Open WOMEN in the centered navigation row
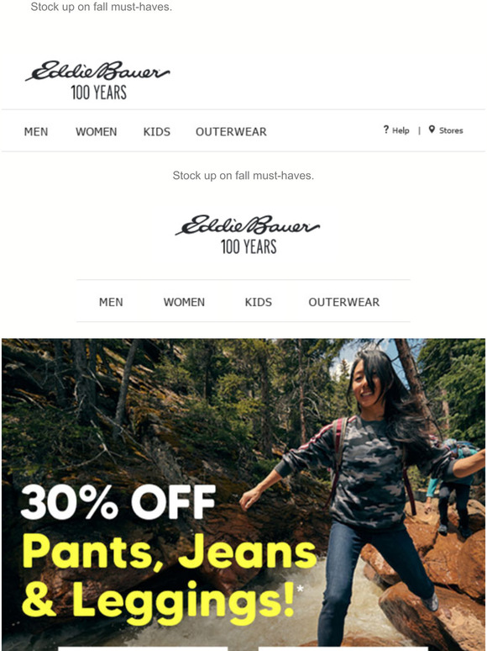 pos(184,302)
